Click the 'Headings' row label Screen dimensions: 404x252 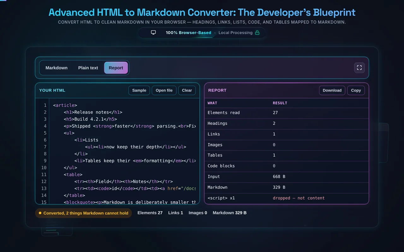point(217,123)
